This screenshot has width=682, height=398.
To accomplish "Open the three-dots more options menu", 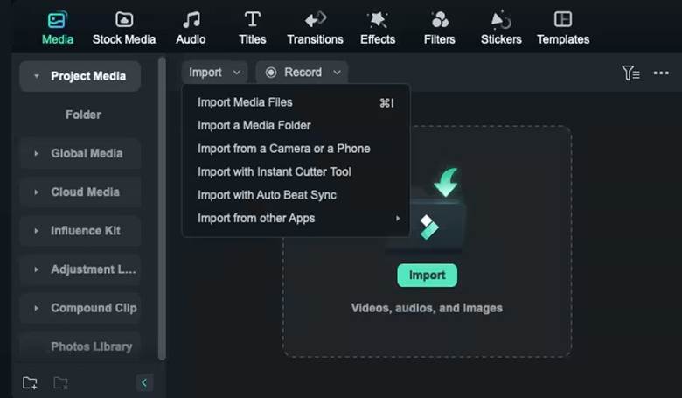I will click(661, 73).
